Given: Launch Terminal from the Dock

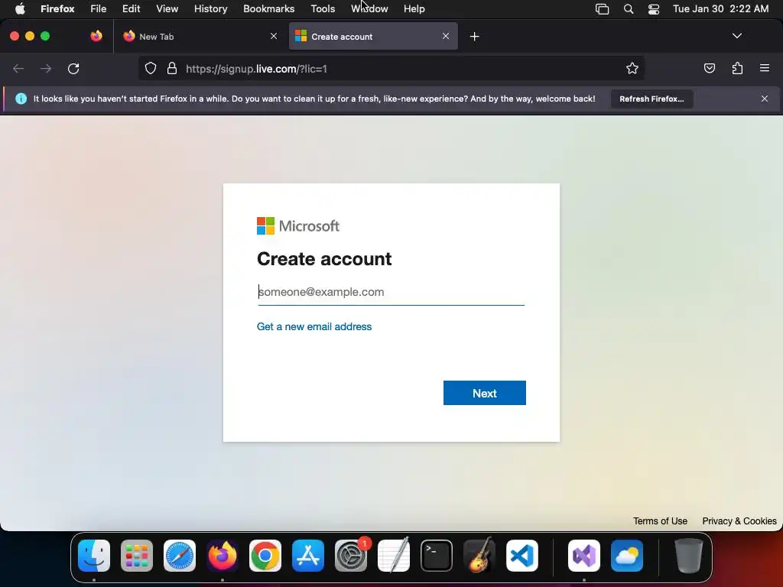Looking at the screenshot, I should 437,556.
